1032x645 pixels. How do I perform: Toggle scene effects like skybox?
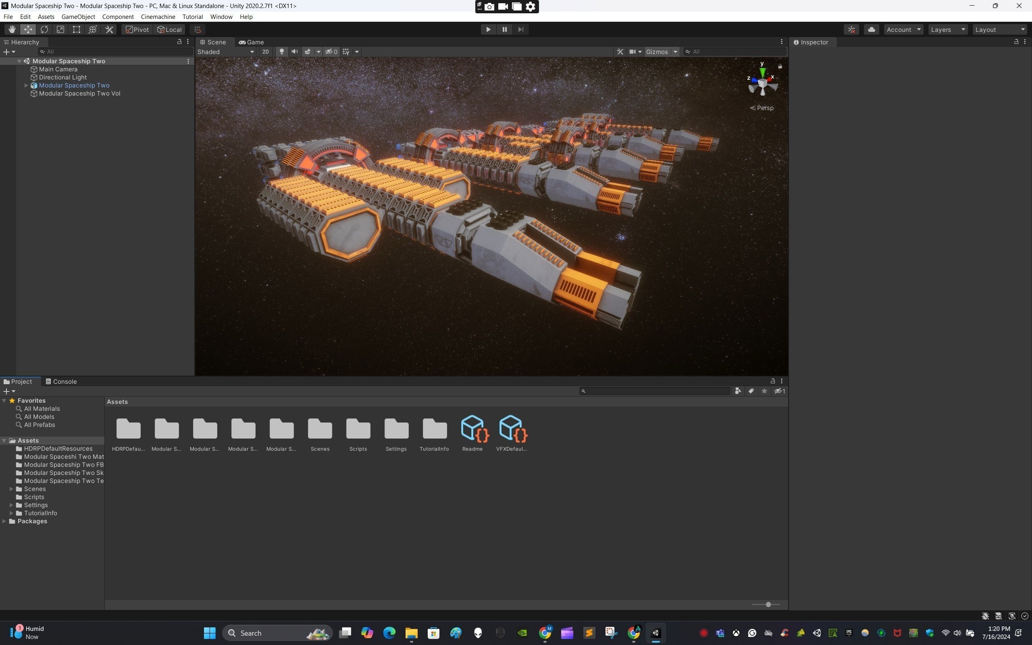click(x=308, y=52)
